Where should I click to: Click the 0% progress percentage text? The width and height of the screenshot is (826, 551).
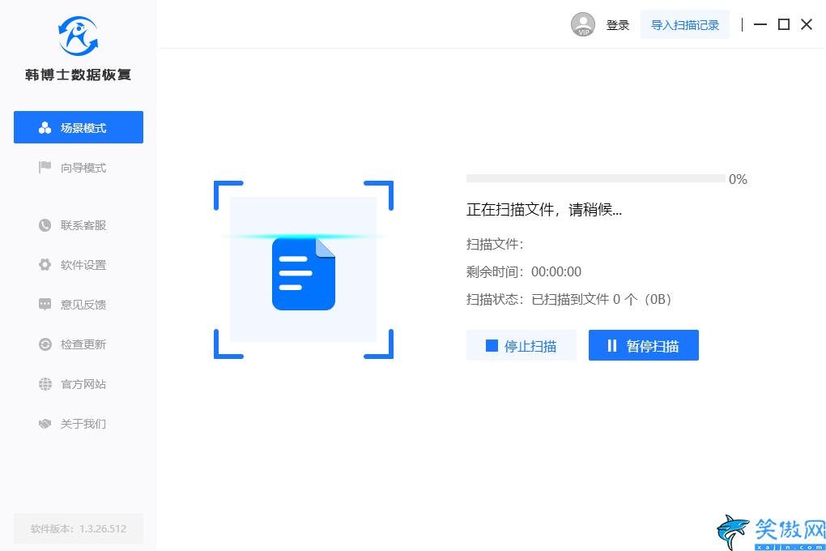click(x=738, y=179)
